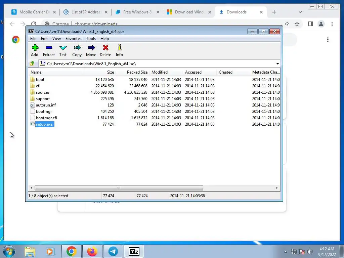Click 7-Zip taskbar button
The image size is (344, 258).
coord(134,251)
